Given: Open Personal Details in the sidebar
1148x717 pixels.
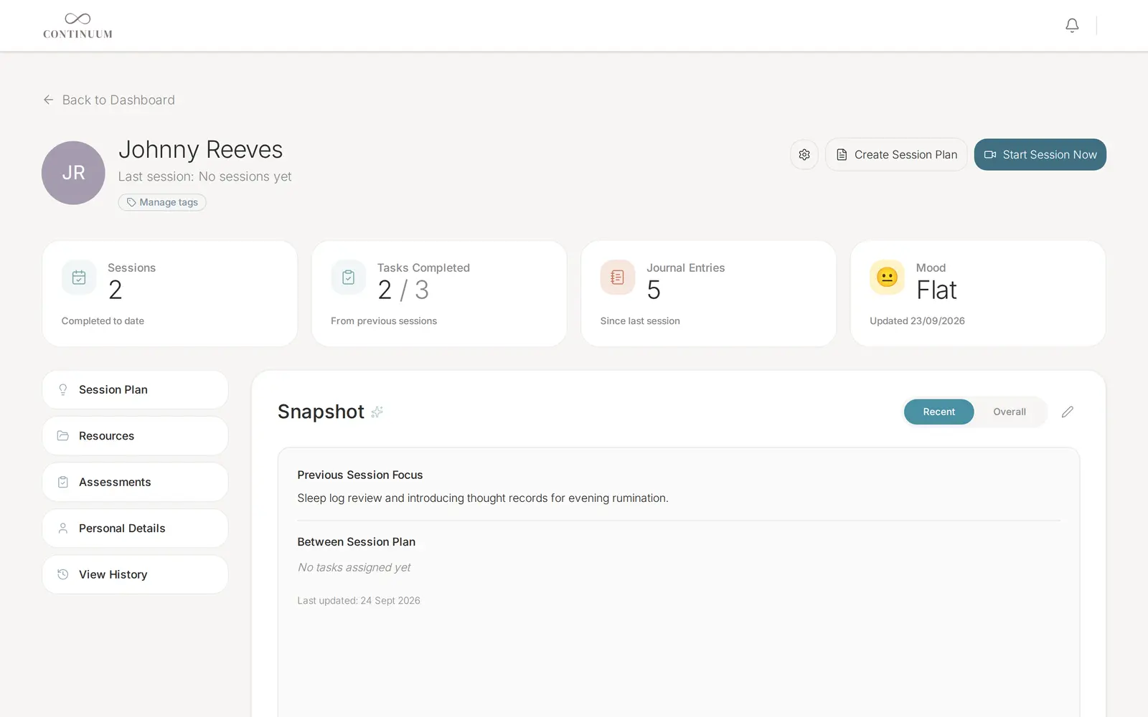Looking at the screenshot, I should (x=136, y=528).
